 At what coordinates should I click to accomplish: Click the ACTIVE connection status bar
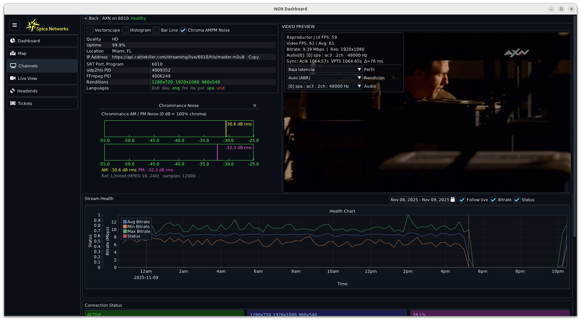[x=164, y=313]
